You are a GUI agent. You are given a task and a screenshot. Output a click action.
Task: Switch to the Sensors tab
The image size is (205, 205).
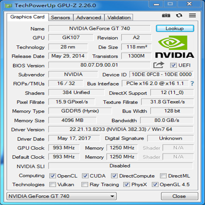[61, 18]
